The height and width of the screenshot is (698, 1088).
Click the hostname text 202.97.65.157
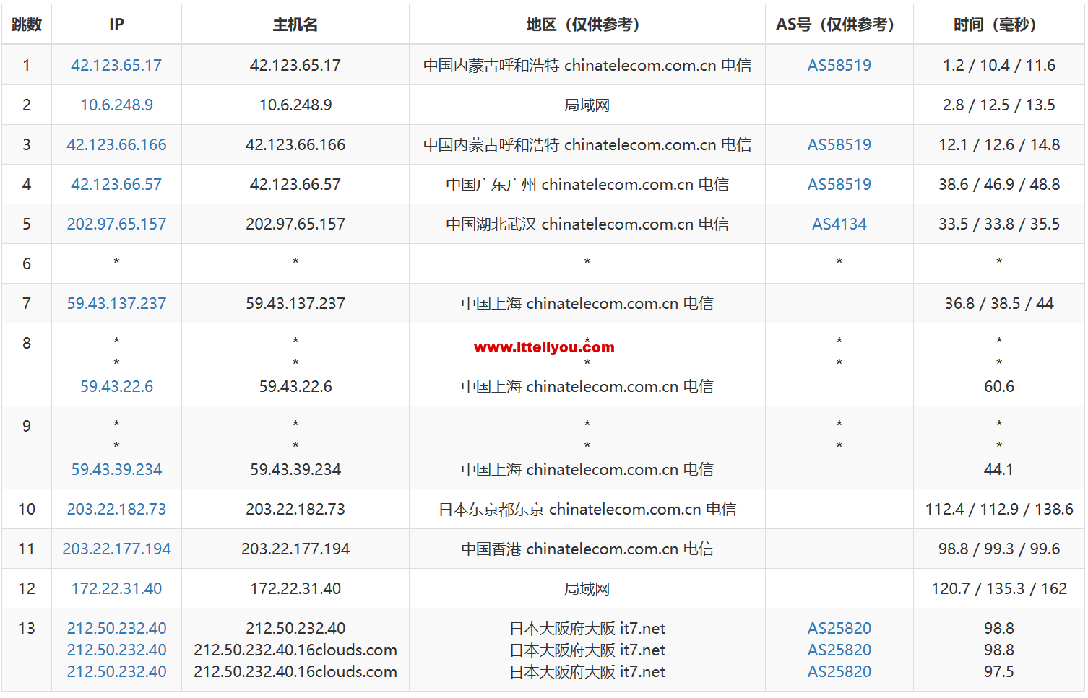(295, 224)
